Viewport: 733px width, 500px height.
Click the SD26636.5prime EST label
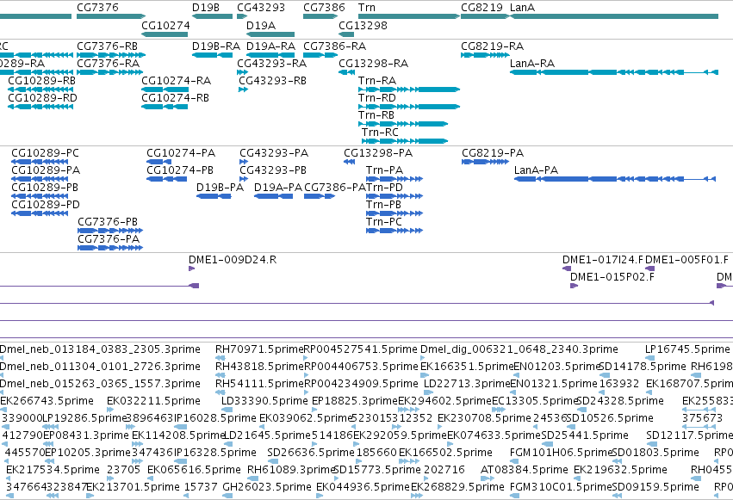[311, 453]
